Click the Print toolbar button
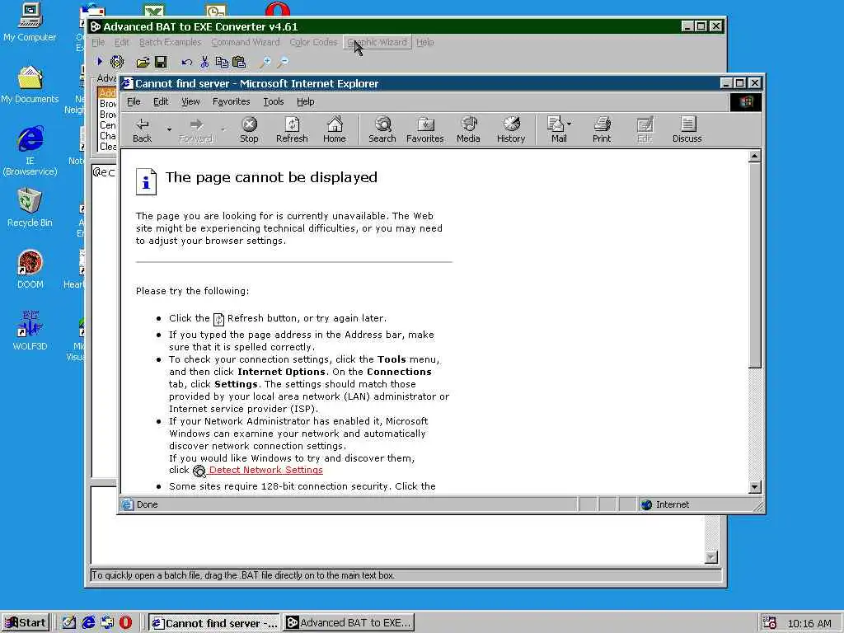The height and width of the screenshot is (633, 844). click(602, 130)
